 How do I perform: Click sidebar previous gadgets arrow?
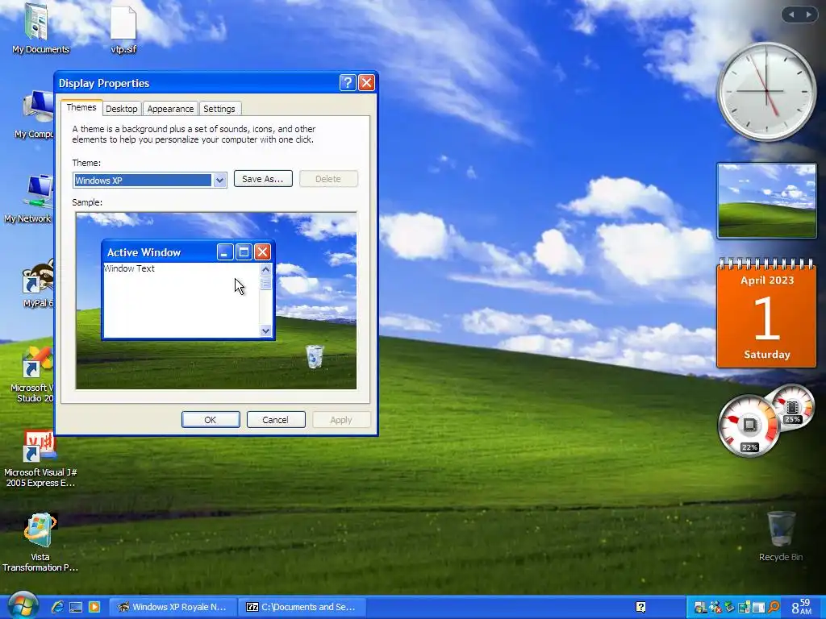[791, 15]
